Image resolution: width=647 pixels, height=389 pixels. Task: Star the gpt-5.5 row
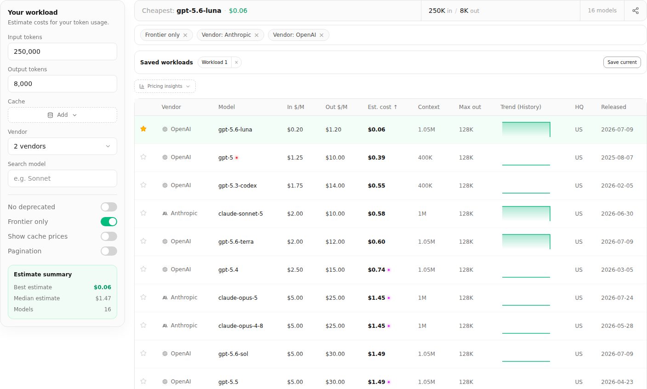tap(143, 382)
